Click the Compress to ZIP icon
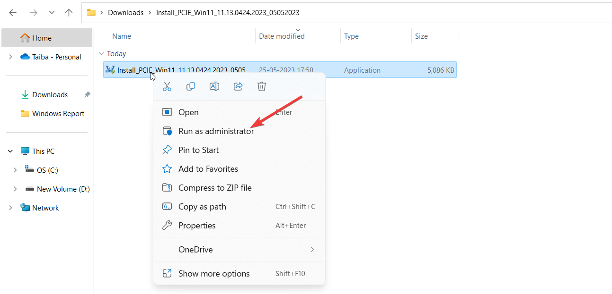The image size is (612, 294). point(167,188)
